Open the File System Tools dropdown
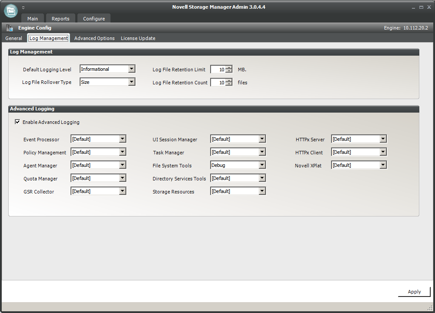 (262, 165)
